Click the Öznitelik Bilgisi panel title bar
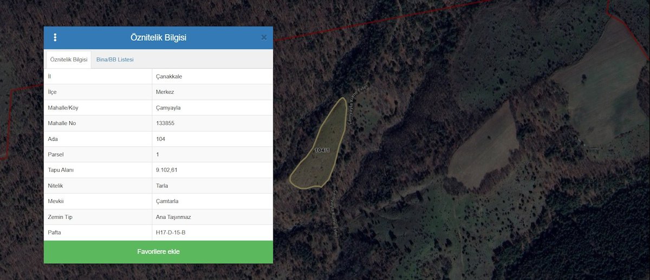The width and height of the screenshot is (650, 280). tap(158, 37)
